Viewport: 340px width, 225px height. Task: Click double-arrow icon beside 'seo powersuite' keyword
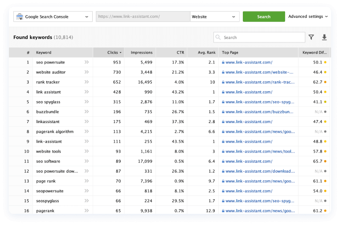coord(86,63)
